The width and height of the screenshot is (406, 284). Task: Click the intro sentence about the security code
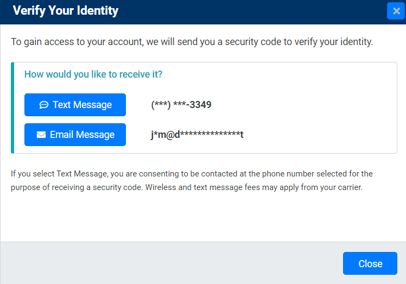192,42
